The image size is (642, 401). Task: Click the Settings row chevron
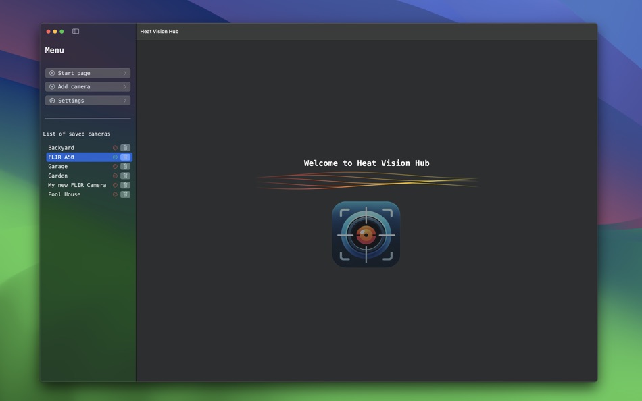click(125, 100)
